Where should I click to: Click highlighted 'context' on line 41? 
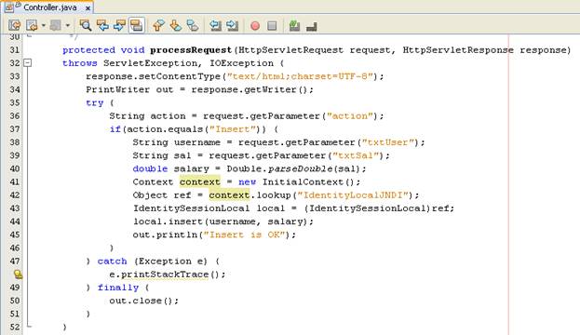(200, 181)
